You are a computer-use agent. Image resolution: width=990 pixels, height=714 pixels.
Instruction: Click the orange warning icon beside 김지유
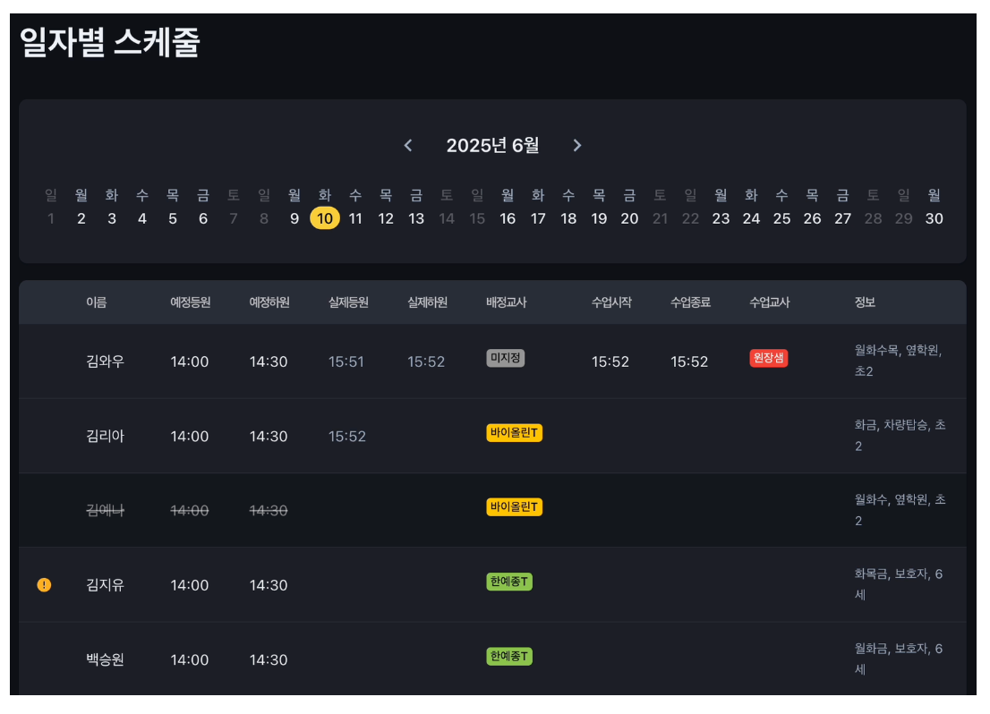coord(44,585)
